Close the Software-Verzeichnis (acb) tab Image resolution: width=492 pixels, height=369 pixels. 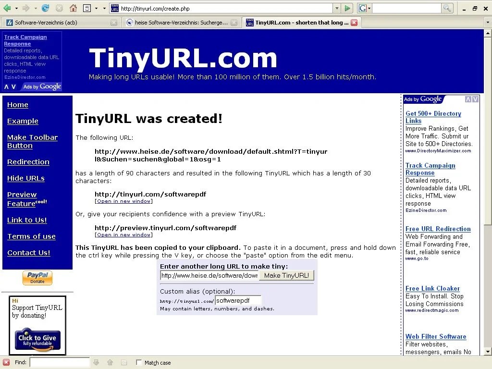click(114, 23)
